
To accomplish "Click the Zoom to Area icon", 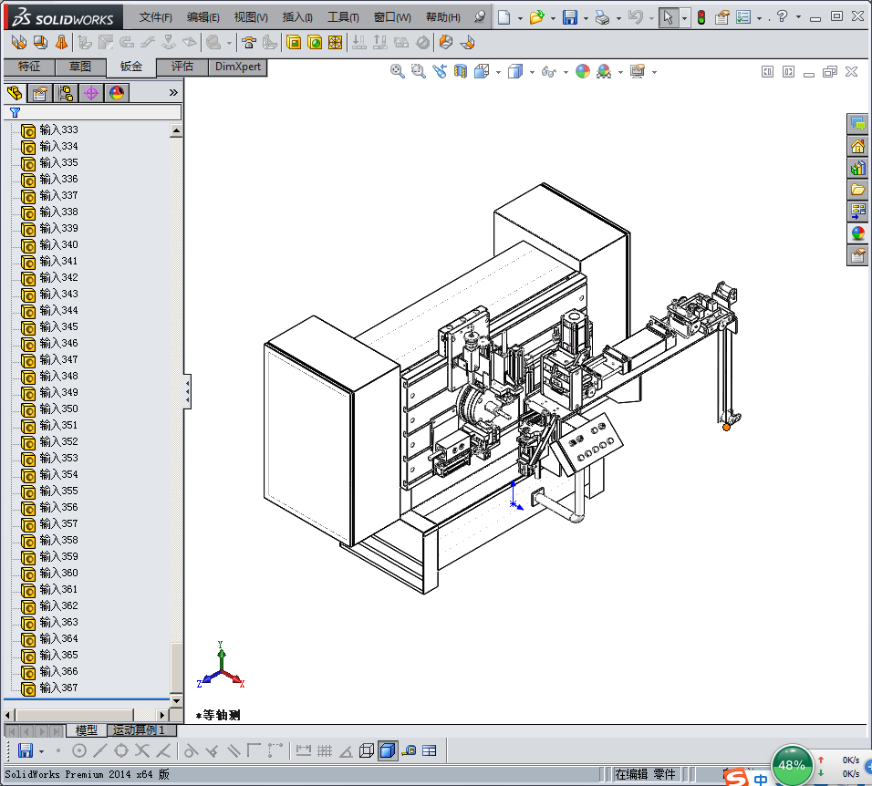I will tap(418, 71).
